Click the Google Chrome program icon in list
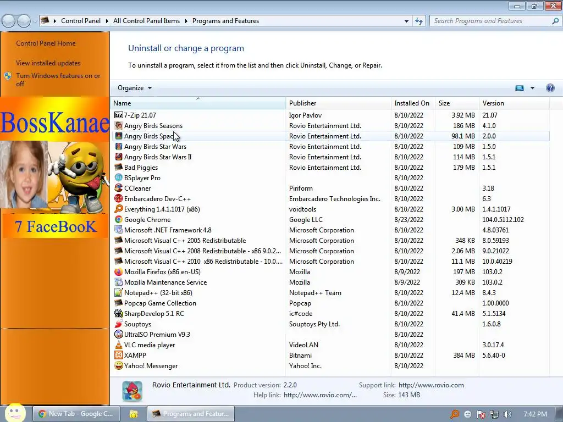Viewport: 563px width, 422px height. [x=119, y=219]
